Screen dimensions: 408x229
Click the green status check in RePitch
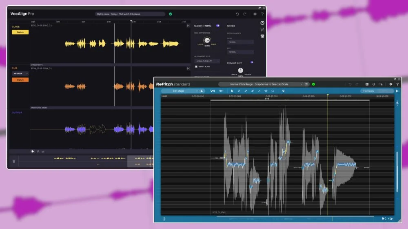click(x=313, y=84)
